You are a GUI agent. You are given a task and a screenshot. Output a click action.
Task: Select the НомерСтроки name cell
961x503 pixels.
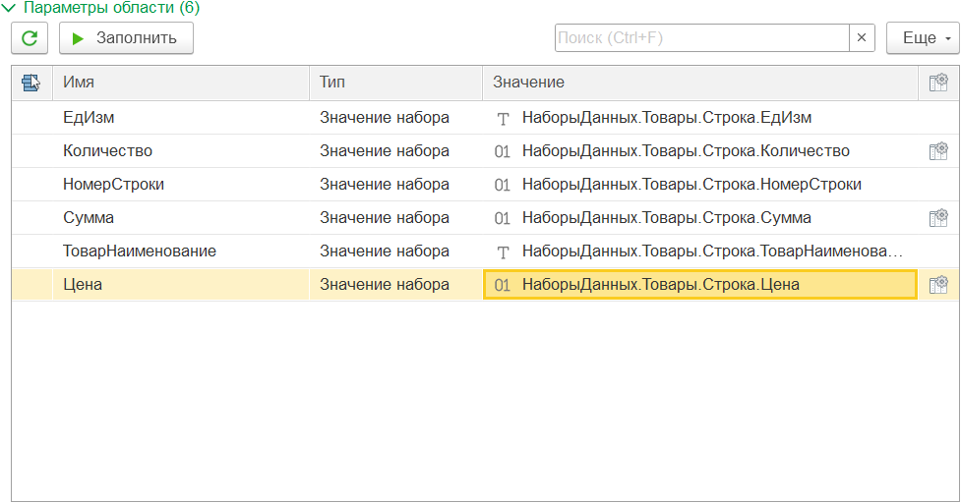181,184
